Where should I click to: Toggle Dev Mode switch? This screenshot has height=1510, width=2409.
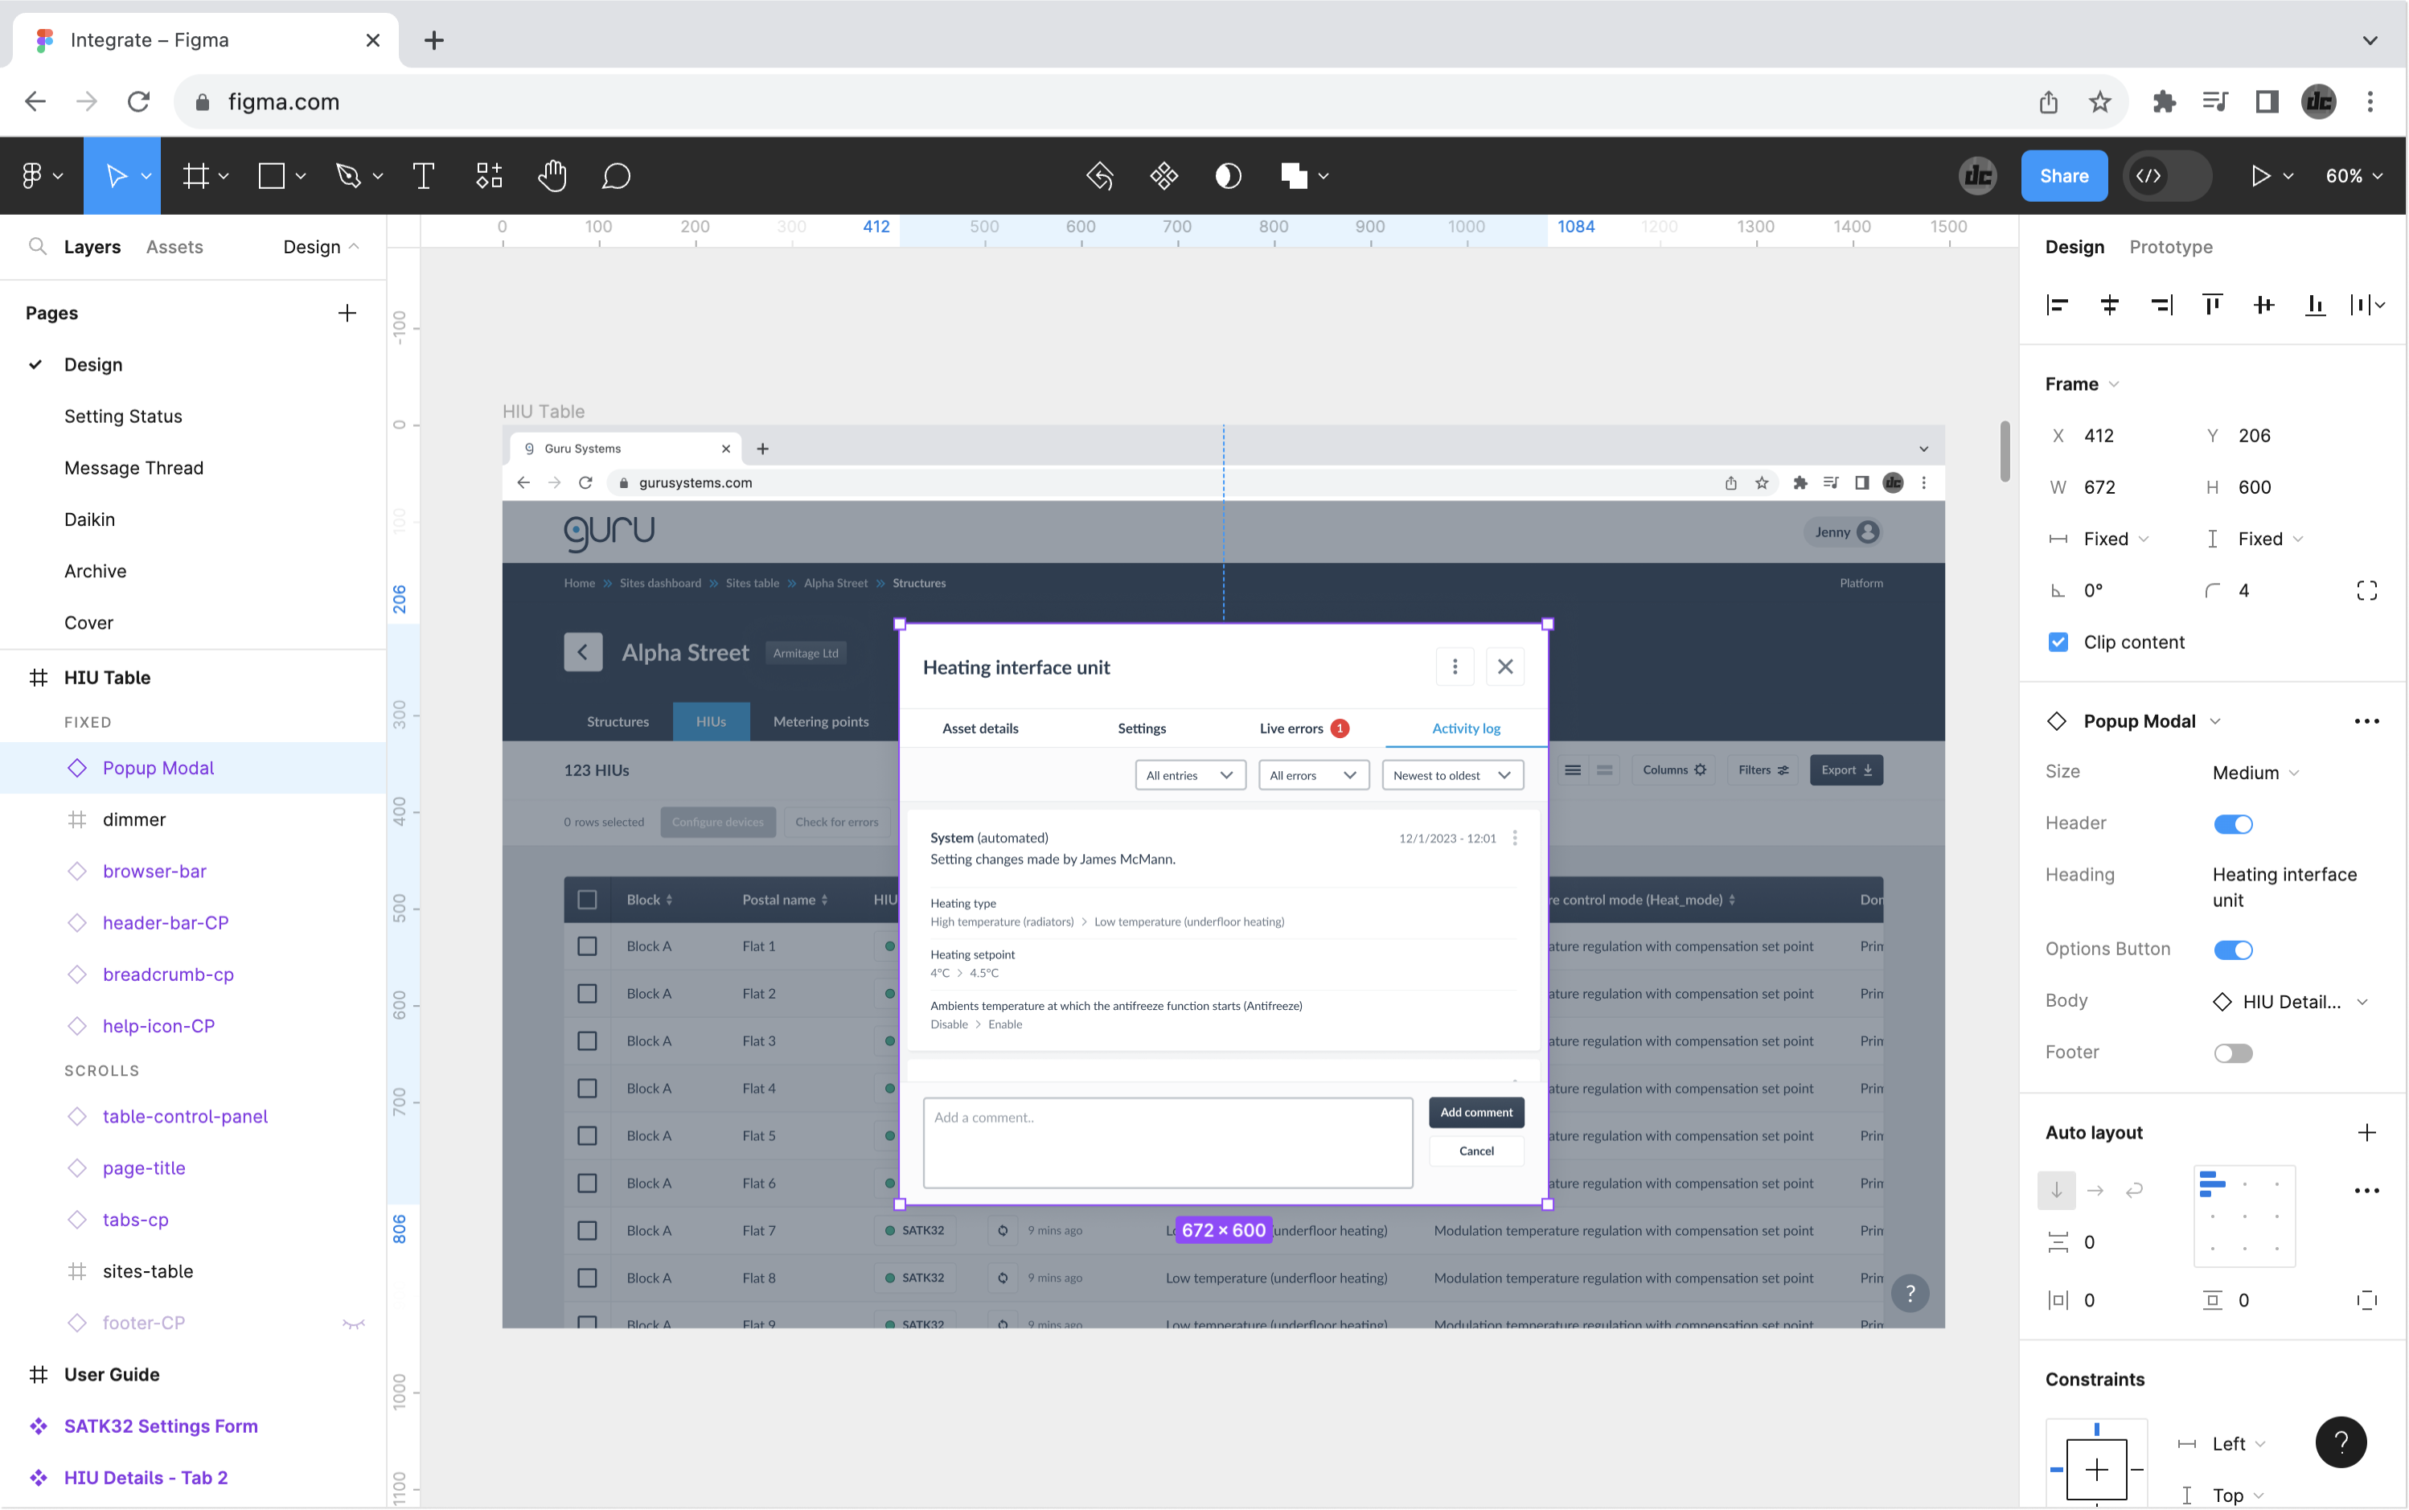pyautogui.click(x=2166, y=176)
